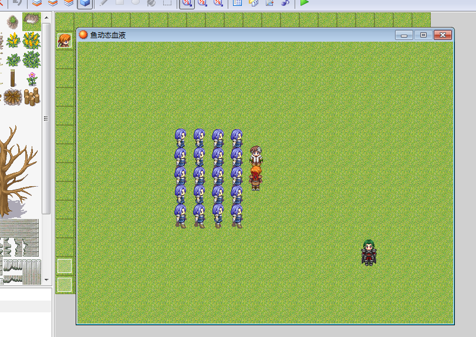Select the events layer cube icon

[85, 3]
